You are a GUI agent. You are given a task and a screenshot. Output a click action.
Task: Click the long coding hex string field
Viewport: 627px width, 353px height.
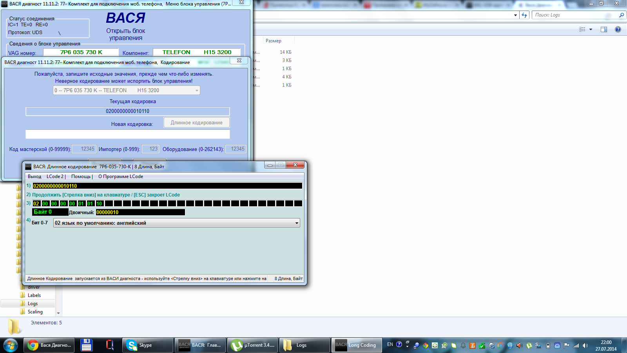pyautogui.click(x=167, y=186)
